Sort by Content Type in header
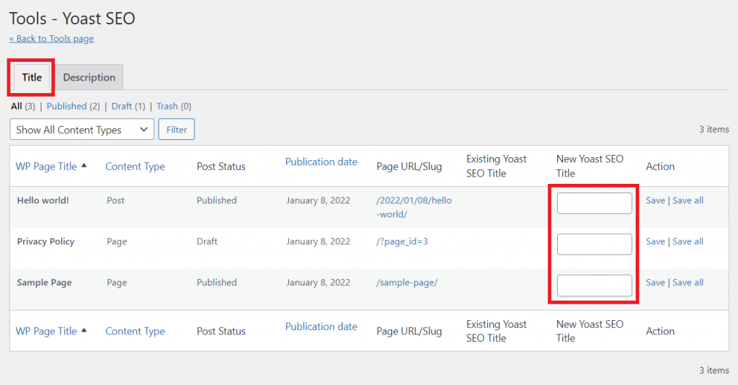This screenshot has height=385, width=738. coord(135,167)
